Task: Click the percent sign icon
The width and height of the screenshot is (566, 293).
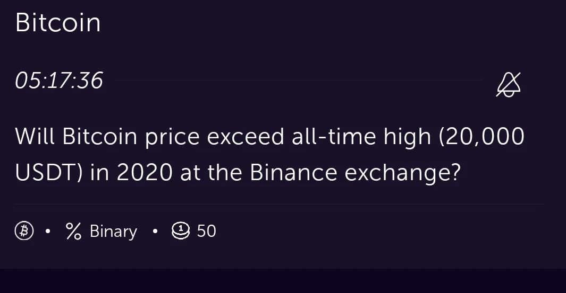Action: pyautogui.click(x=74, y=230)
